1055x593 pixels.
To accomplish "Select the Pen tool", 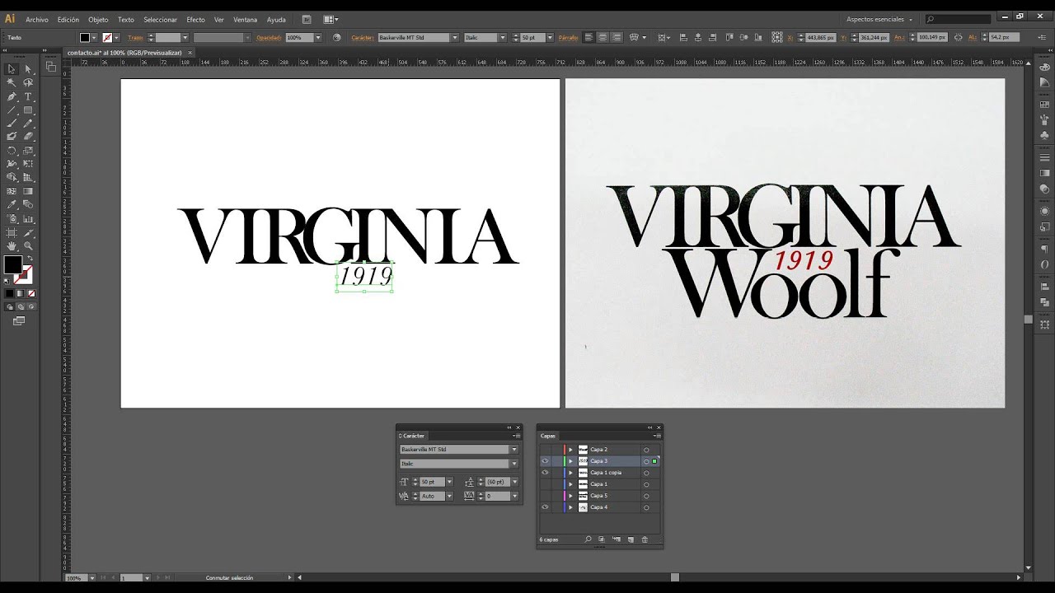I will click(x=12, y=96).
